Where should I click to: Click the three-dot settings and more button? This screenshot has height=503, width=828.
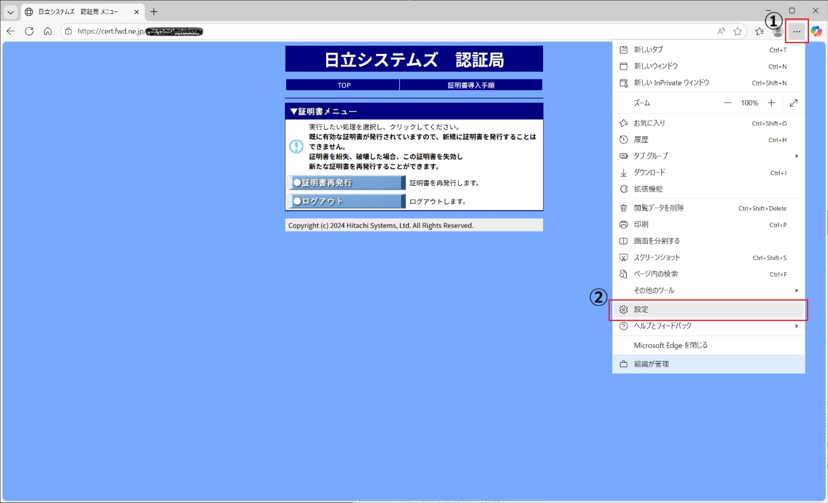(797, 31)
